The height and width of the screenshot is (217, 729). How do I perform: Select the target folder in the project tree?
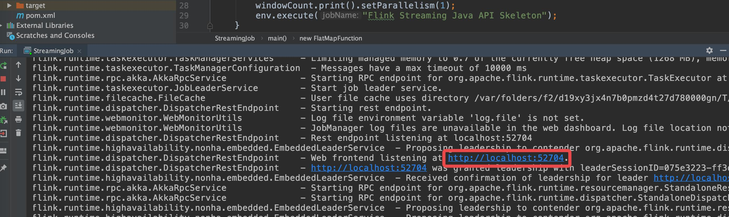[35, 5]
